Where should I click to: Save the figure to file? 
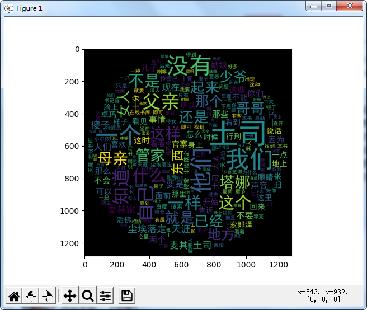pyautogui.click(x=127, y=295)
